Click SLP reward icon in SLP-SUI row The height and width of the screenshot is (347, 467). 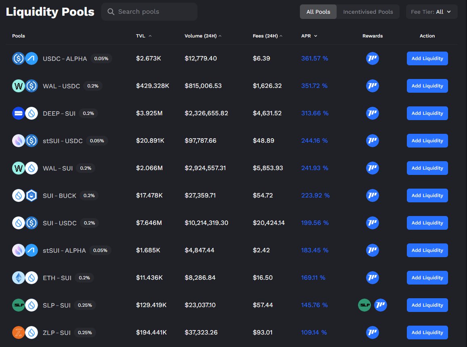[364, 305]
